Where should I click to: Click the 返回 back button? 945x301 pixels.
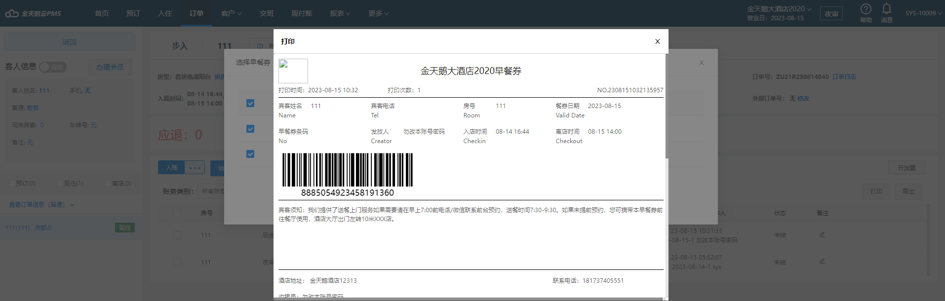click(x=70, y=42)
